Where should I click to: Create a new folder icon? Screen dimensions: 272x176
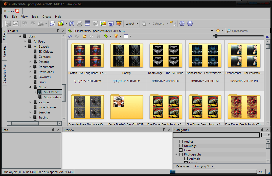click(84, 36)
